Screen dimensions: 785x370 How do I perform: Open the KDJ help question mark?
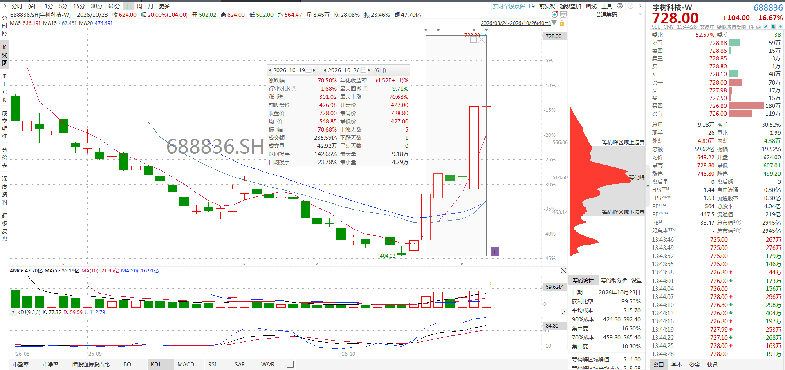12,312
